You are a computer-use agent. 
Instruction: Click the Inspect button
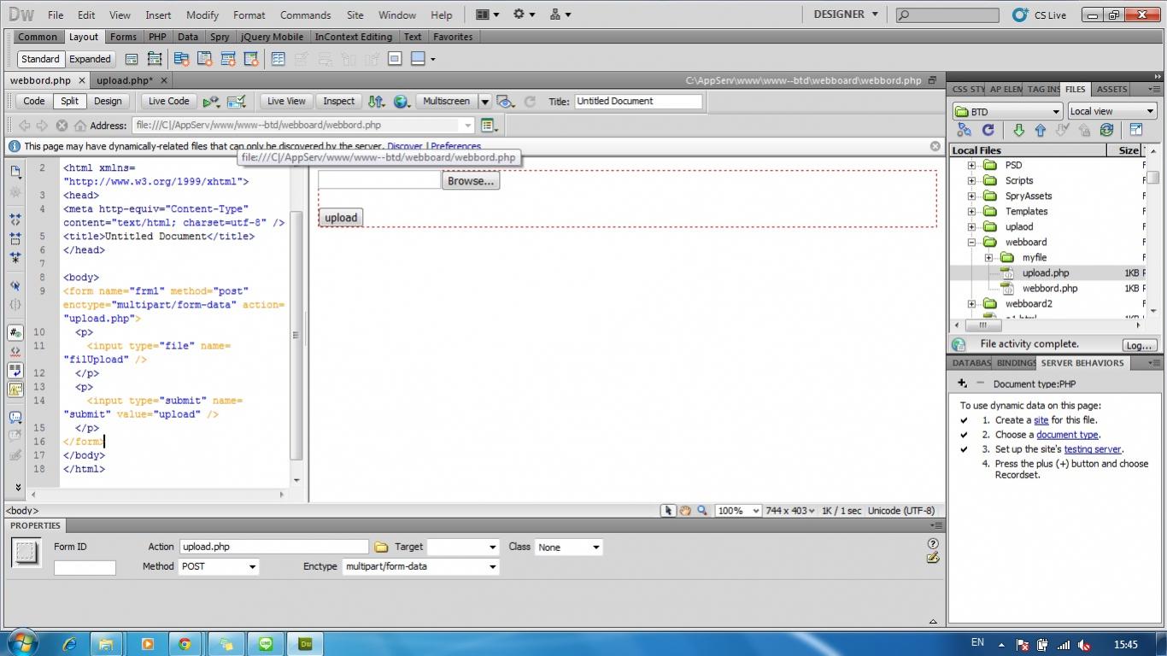[x=338, y=101]
